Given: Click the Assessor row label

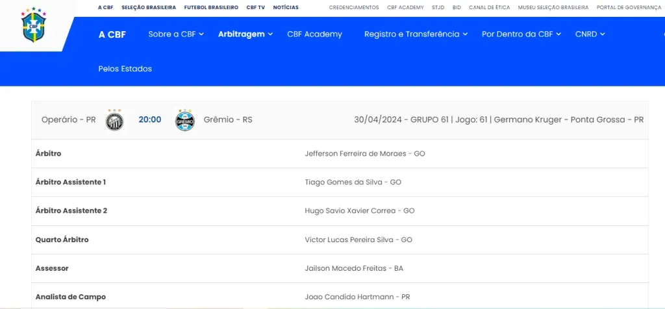Looking at the screenshot, I should (52, 268).
